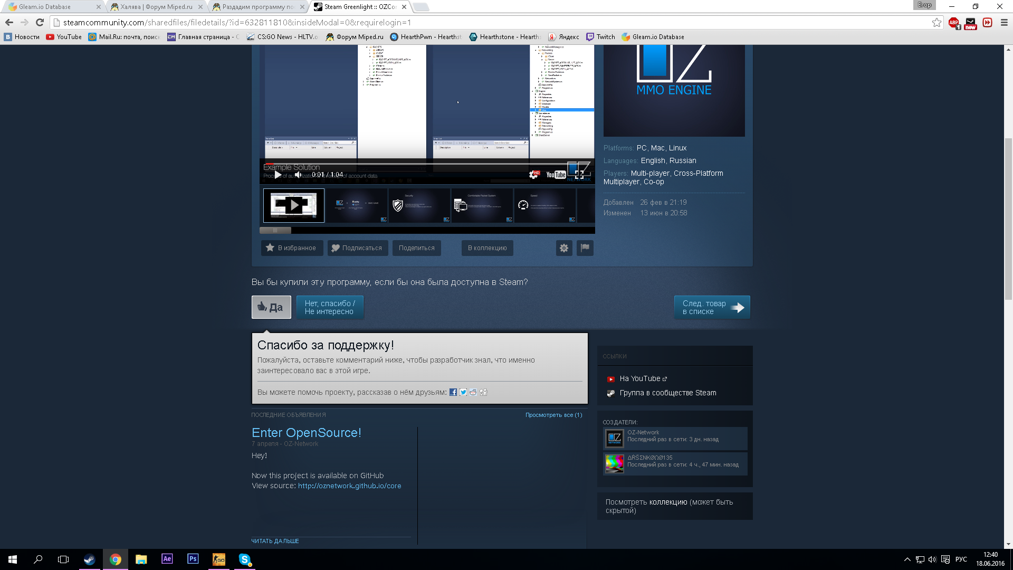Open the Adblock Plus extension

point(954,22)
